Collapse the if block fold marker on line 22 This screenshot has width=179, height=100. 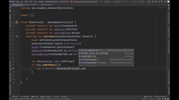coord(20,65)
